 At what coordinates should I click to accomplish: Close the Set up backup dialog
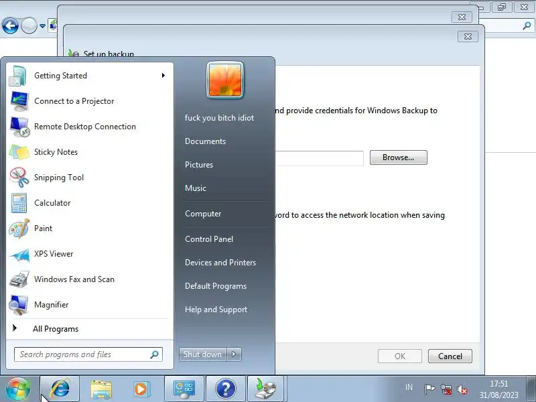click(x=468, y=37)
